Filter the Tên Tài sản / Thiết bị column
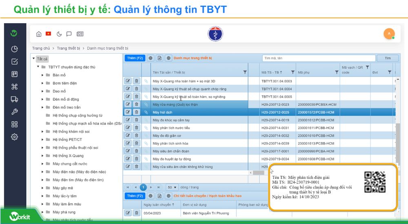 pos(245,72)
